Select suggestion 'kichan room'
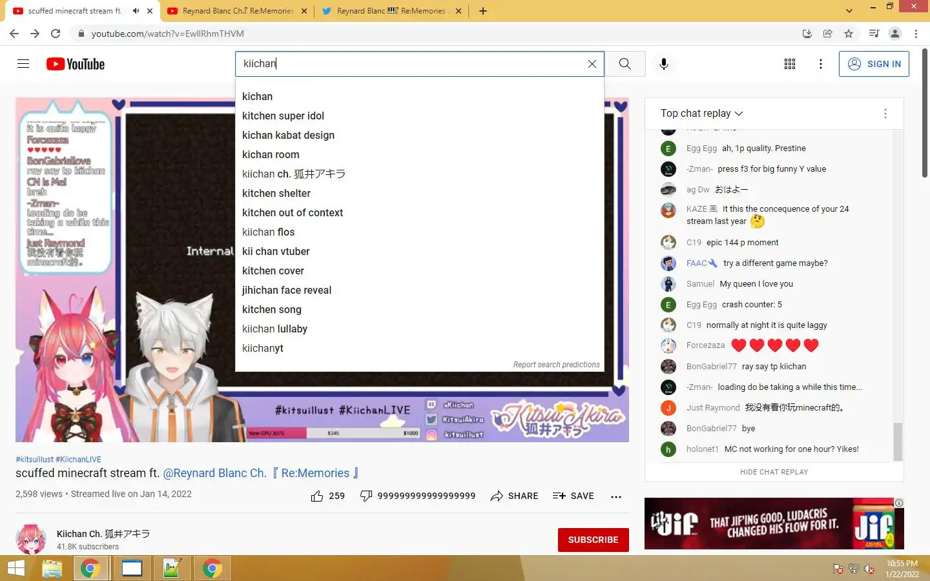Screen dimensions: 930x581 pos(420,154)
